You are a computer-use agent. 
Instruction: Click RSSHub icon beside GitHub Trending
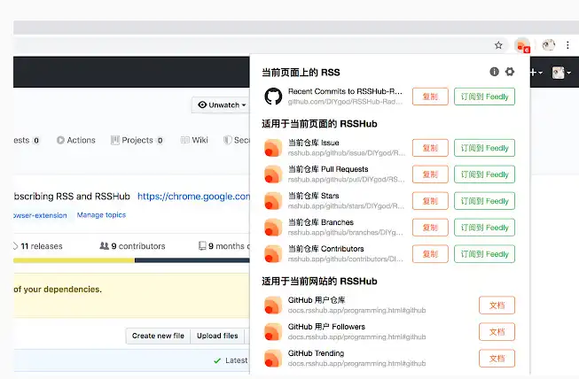tap(273, 359)
